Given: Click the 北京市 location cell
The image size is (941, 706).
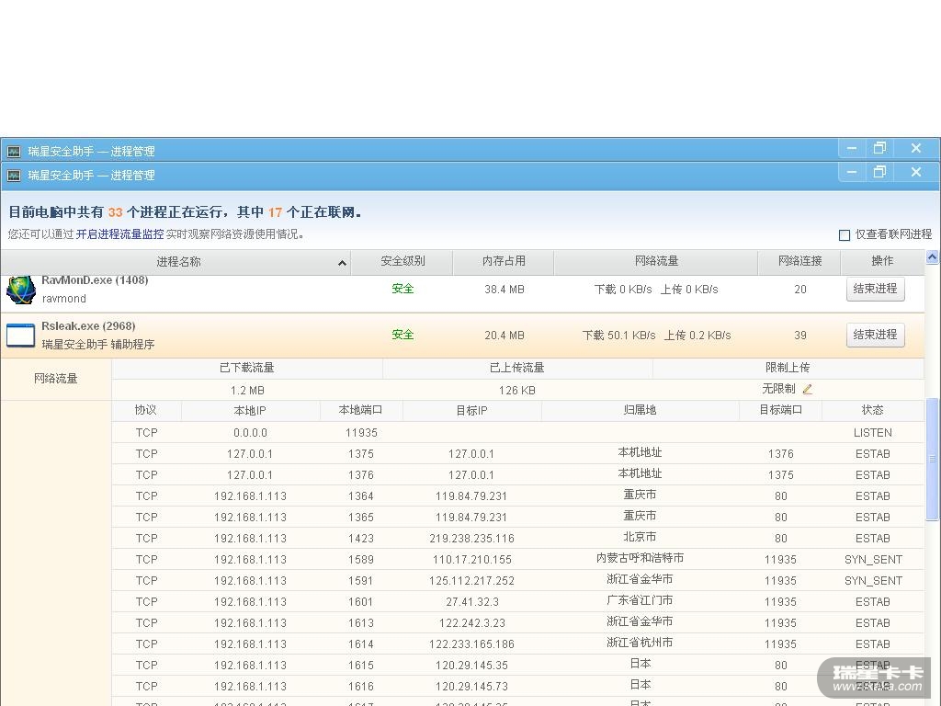Looking at the screenshot, I should (x=640, y=537).
